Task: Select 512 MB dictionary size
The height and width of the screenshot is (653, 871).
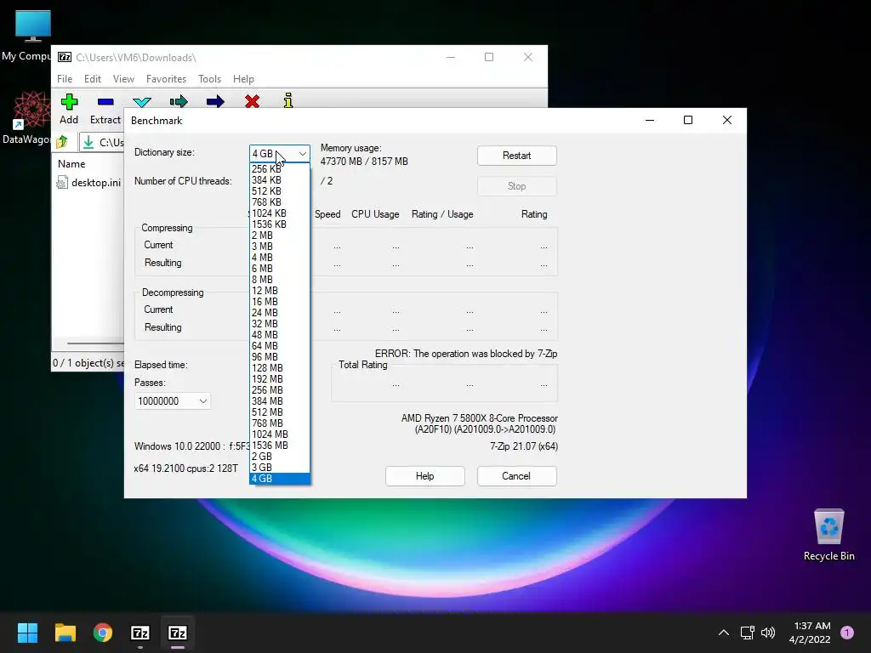Action: (x=279, y=412)
